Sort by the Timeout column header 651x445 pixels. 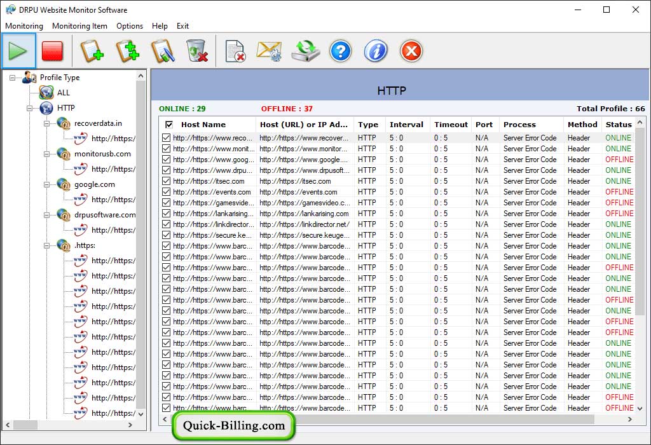451,125
